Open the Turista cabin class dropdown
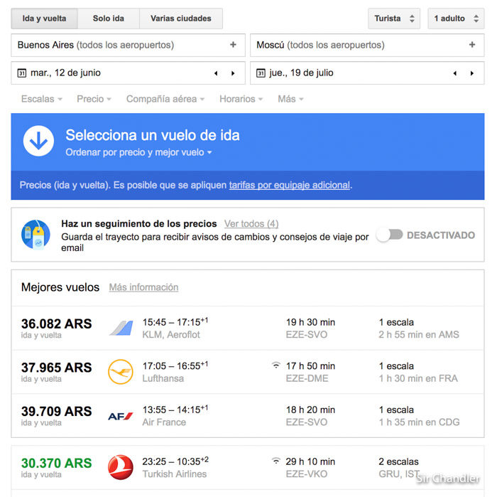The height and width of the screenshot is (497, 497). point(393,18)
